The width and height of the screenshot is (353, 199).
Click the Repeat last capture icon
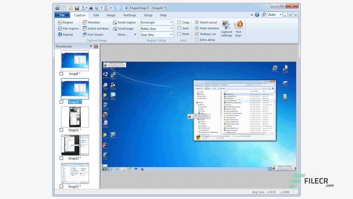65,34
